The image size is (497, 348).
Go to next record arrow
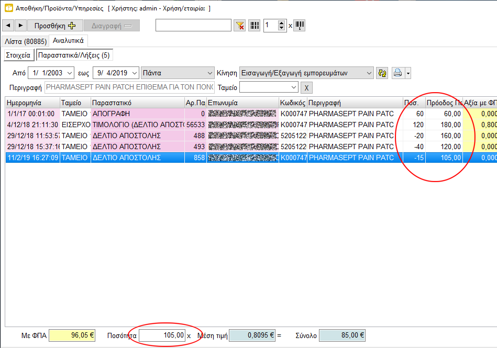tap(20, 25)
